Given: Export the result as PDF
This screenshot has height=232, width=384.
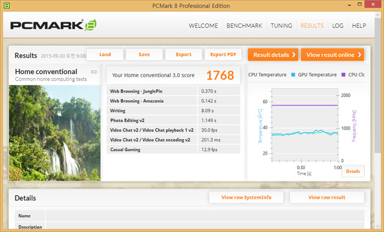Looking at the screenshot, I should point(223,55).
